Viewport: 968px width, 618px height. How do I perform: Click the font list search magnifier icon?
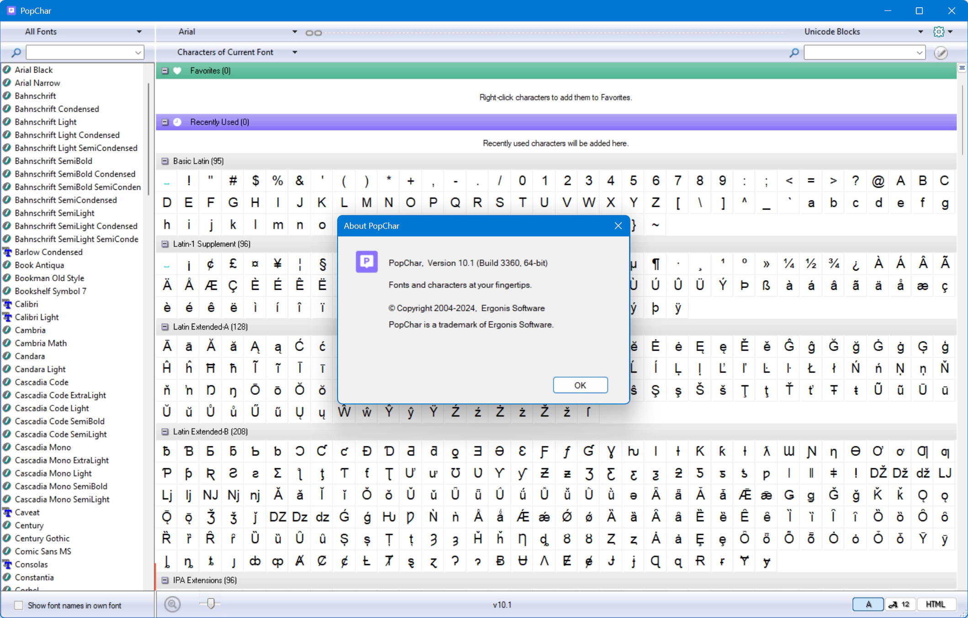click(16, 53)
